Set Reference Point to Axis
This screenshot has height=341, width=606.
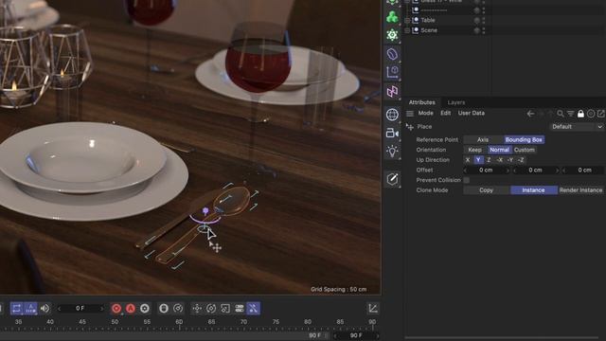tap(483, 139)
